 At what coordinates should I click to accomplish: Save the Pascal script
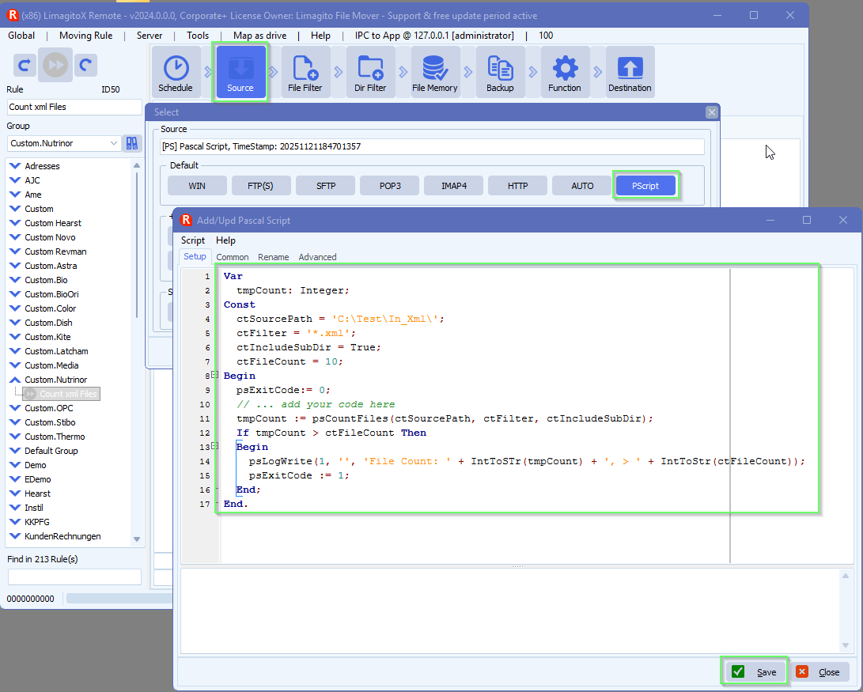753,671
